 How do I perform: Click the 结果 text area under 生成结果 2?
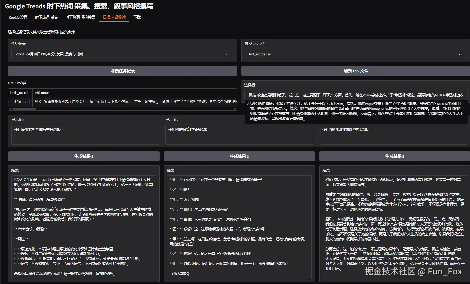(x=239, y=227)
